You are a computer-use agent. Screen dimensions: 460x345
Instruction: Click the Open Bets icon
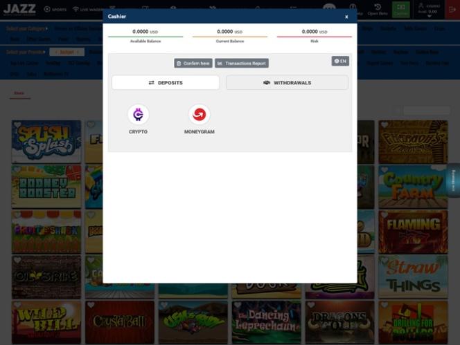pos(378,9)
